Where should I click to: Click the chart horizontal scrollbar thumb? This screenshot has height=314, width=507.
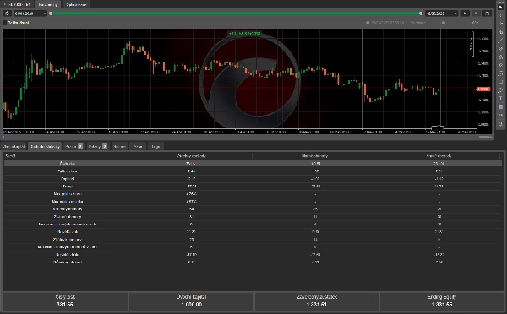point(485,137)
